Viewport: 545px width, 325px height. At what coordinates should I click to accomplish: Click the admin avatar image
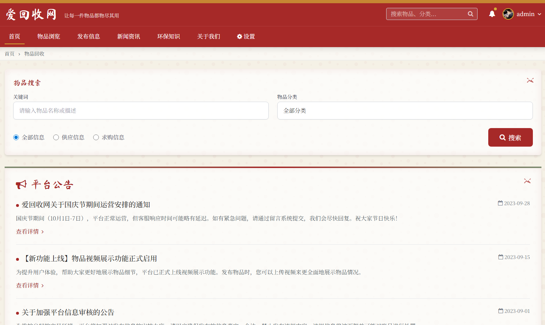508,14
